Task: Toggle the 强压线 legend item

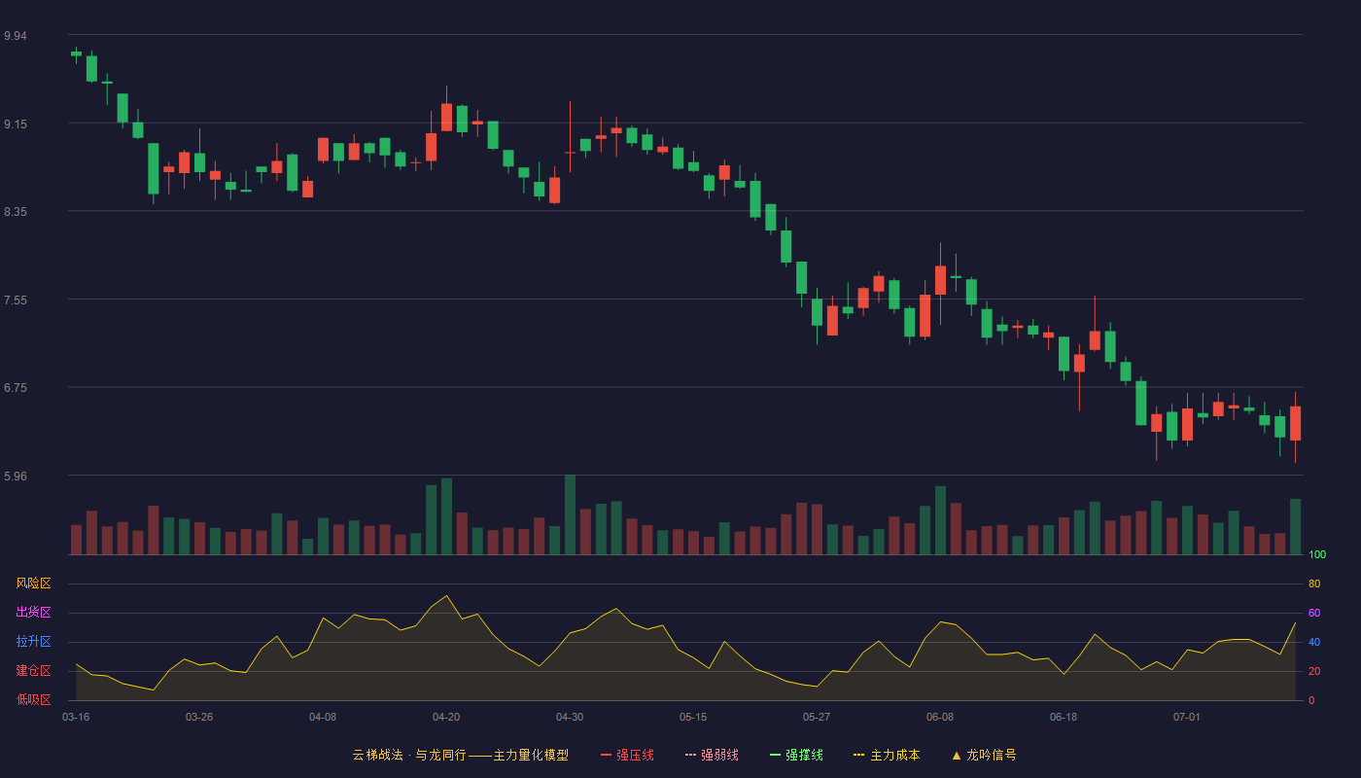Action: pyautogui.click(x=627, y=755)
